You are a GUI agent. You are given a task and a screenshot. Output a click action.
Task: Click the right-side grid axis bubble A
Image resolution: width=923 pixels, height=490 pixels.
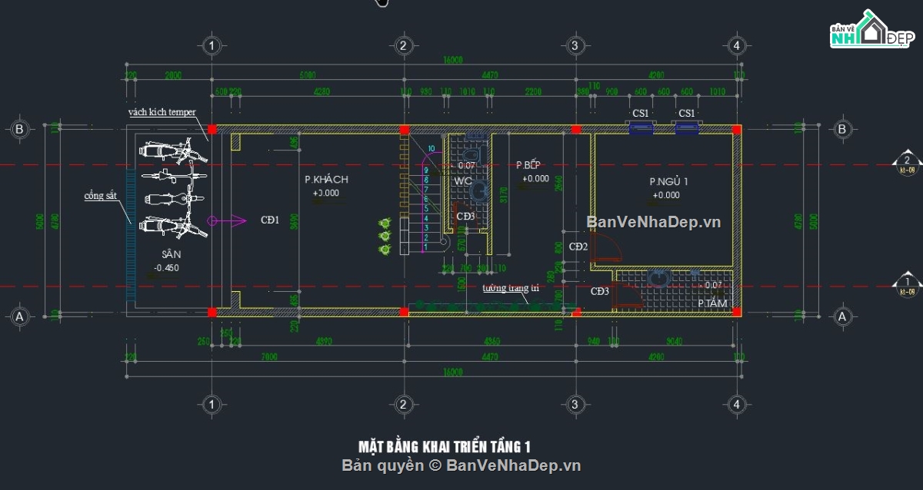(x=842, y=316)
